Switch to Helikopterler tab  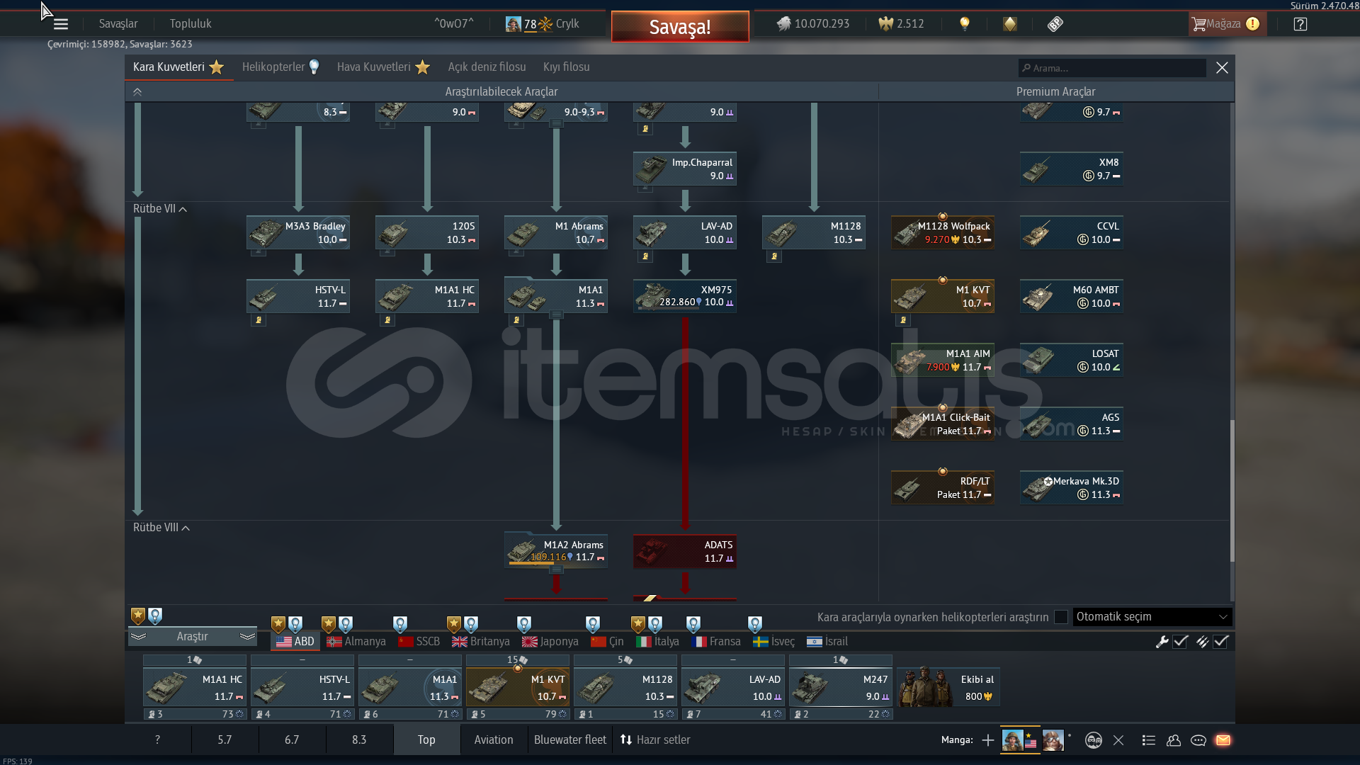tap(280, 67)
